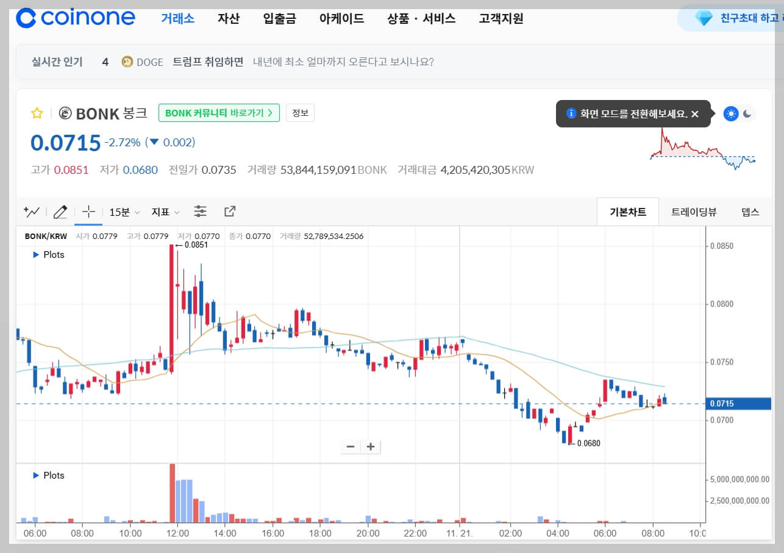
Task: Select light mode sun toggle
Action: pos(730,114)
